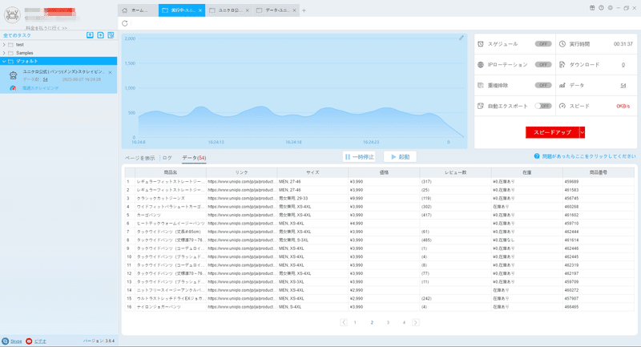
Task: Click the ダウンロード file icon
Action: pos(562,65)
